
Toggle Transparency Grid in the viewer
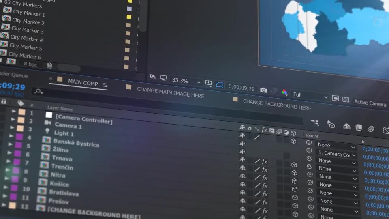346,99
